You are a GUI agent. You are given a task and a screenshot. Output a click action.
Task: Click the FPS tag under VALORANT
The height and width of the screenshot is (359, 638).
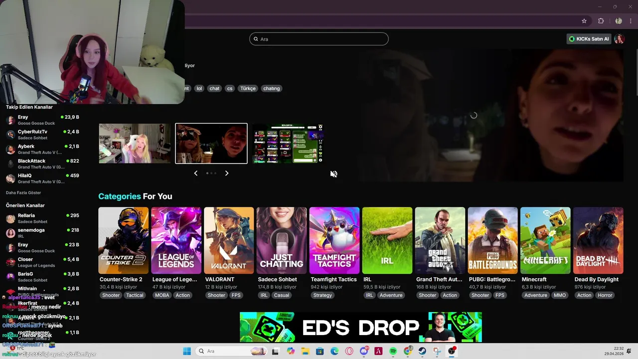pyautogui.click(x=236, y=295)
